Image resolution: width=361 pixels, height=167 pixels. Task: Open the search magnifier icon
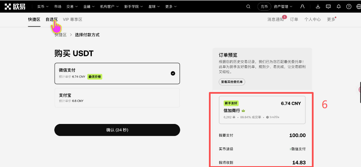[x=248, y=7]
